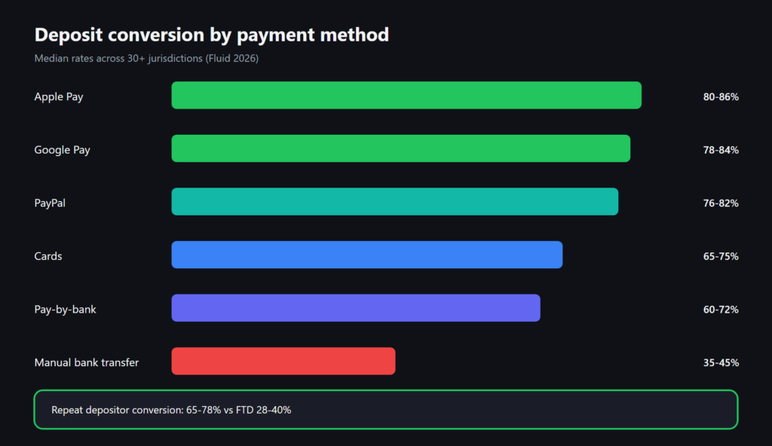Select the blue Cards bar

click(367, 255)
